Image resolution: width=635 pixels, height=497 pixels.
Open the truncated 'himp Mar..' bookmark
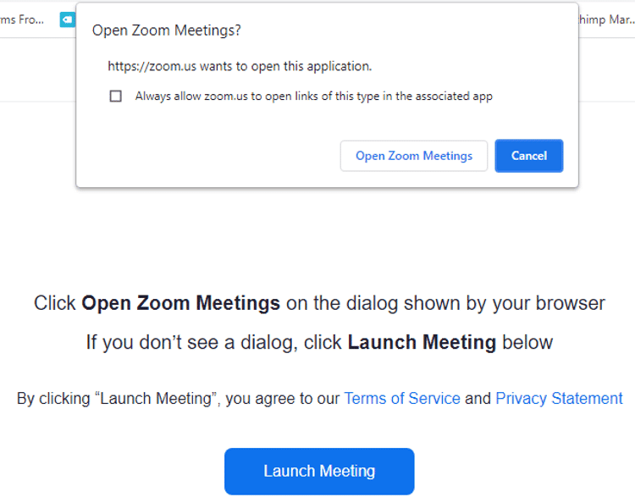point(606,19)
